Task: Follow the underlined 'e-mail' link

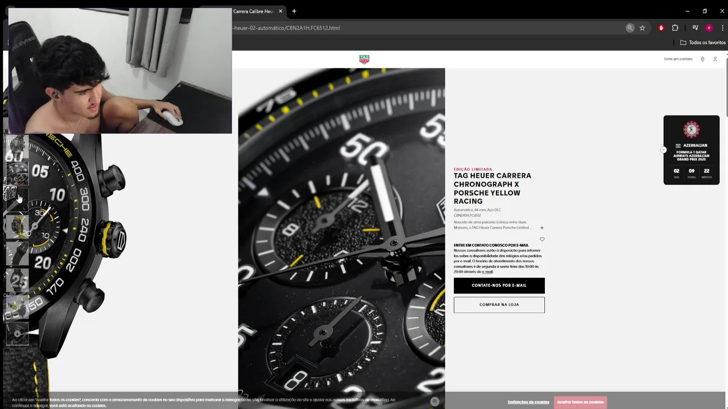Action: tap(487, 272)
